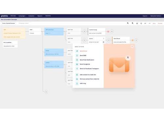Add new branch at bottom of flow
Screen dimensions: 164x123
coord(46,92)
